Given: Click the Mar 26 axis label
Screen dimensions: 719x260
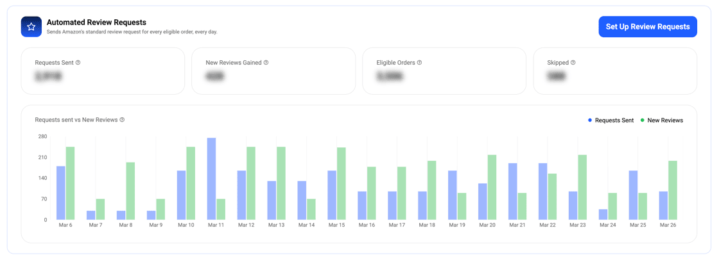Looking at the screenshot, I should pos(668,225).
